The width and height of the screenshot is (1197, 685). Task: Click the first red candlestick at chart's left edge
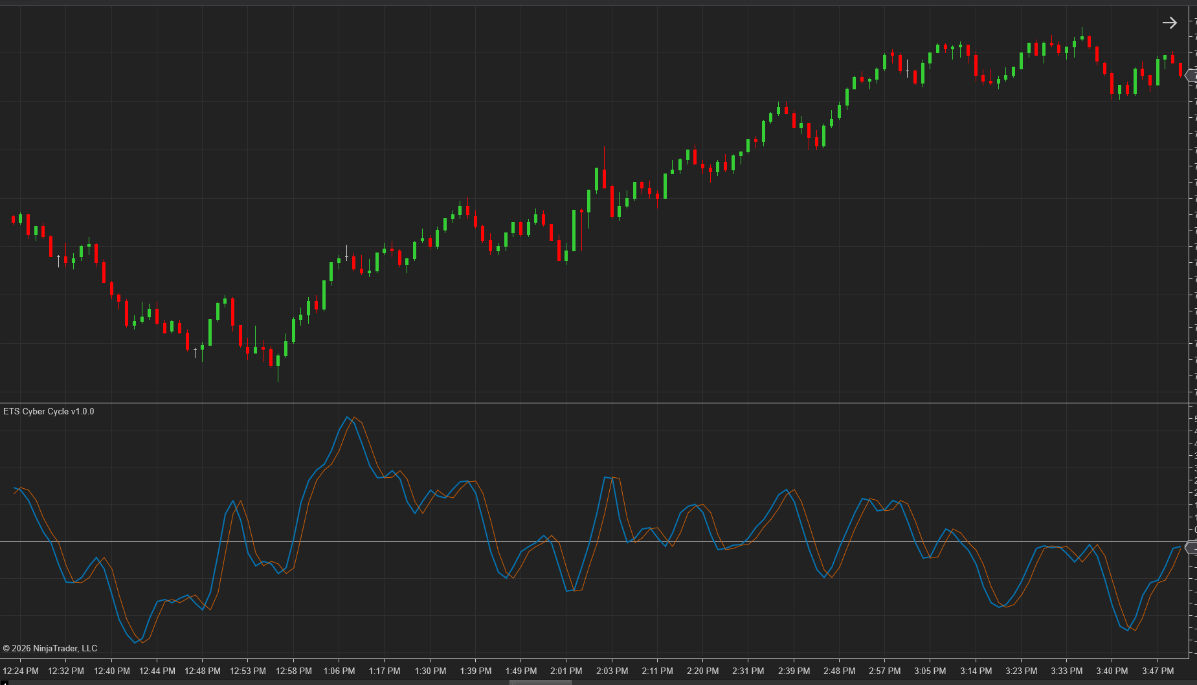(13, 219)
